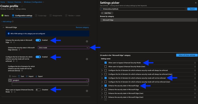Click the Search button
The width and height of the screenshot is (198, 104).
tap(192, 9)
